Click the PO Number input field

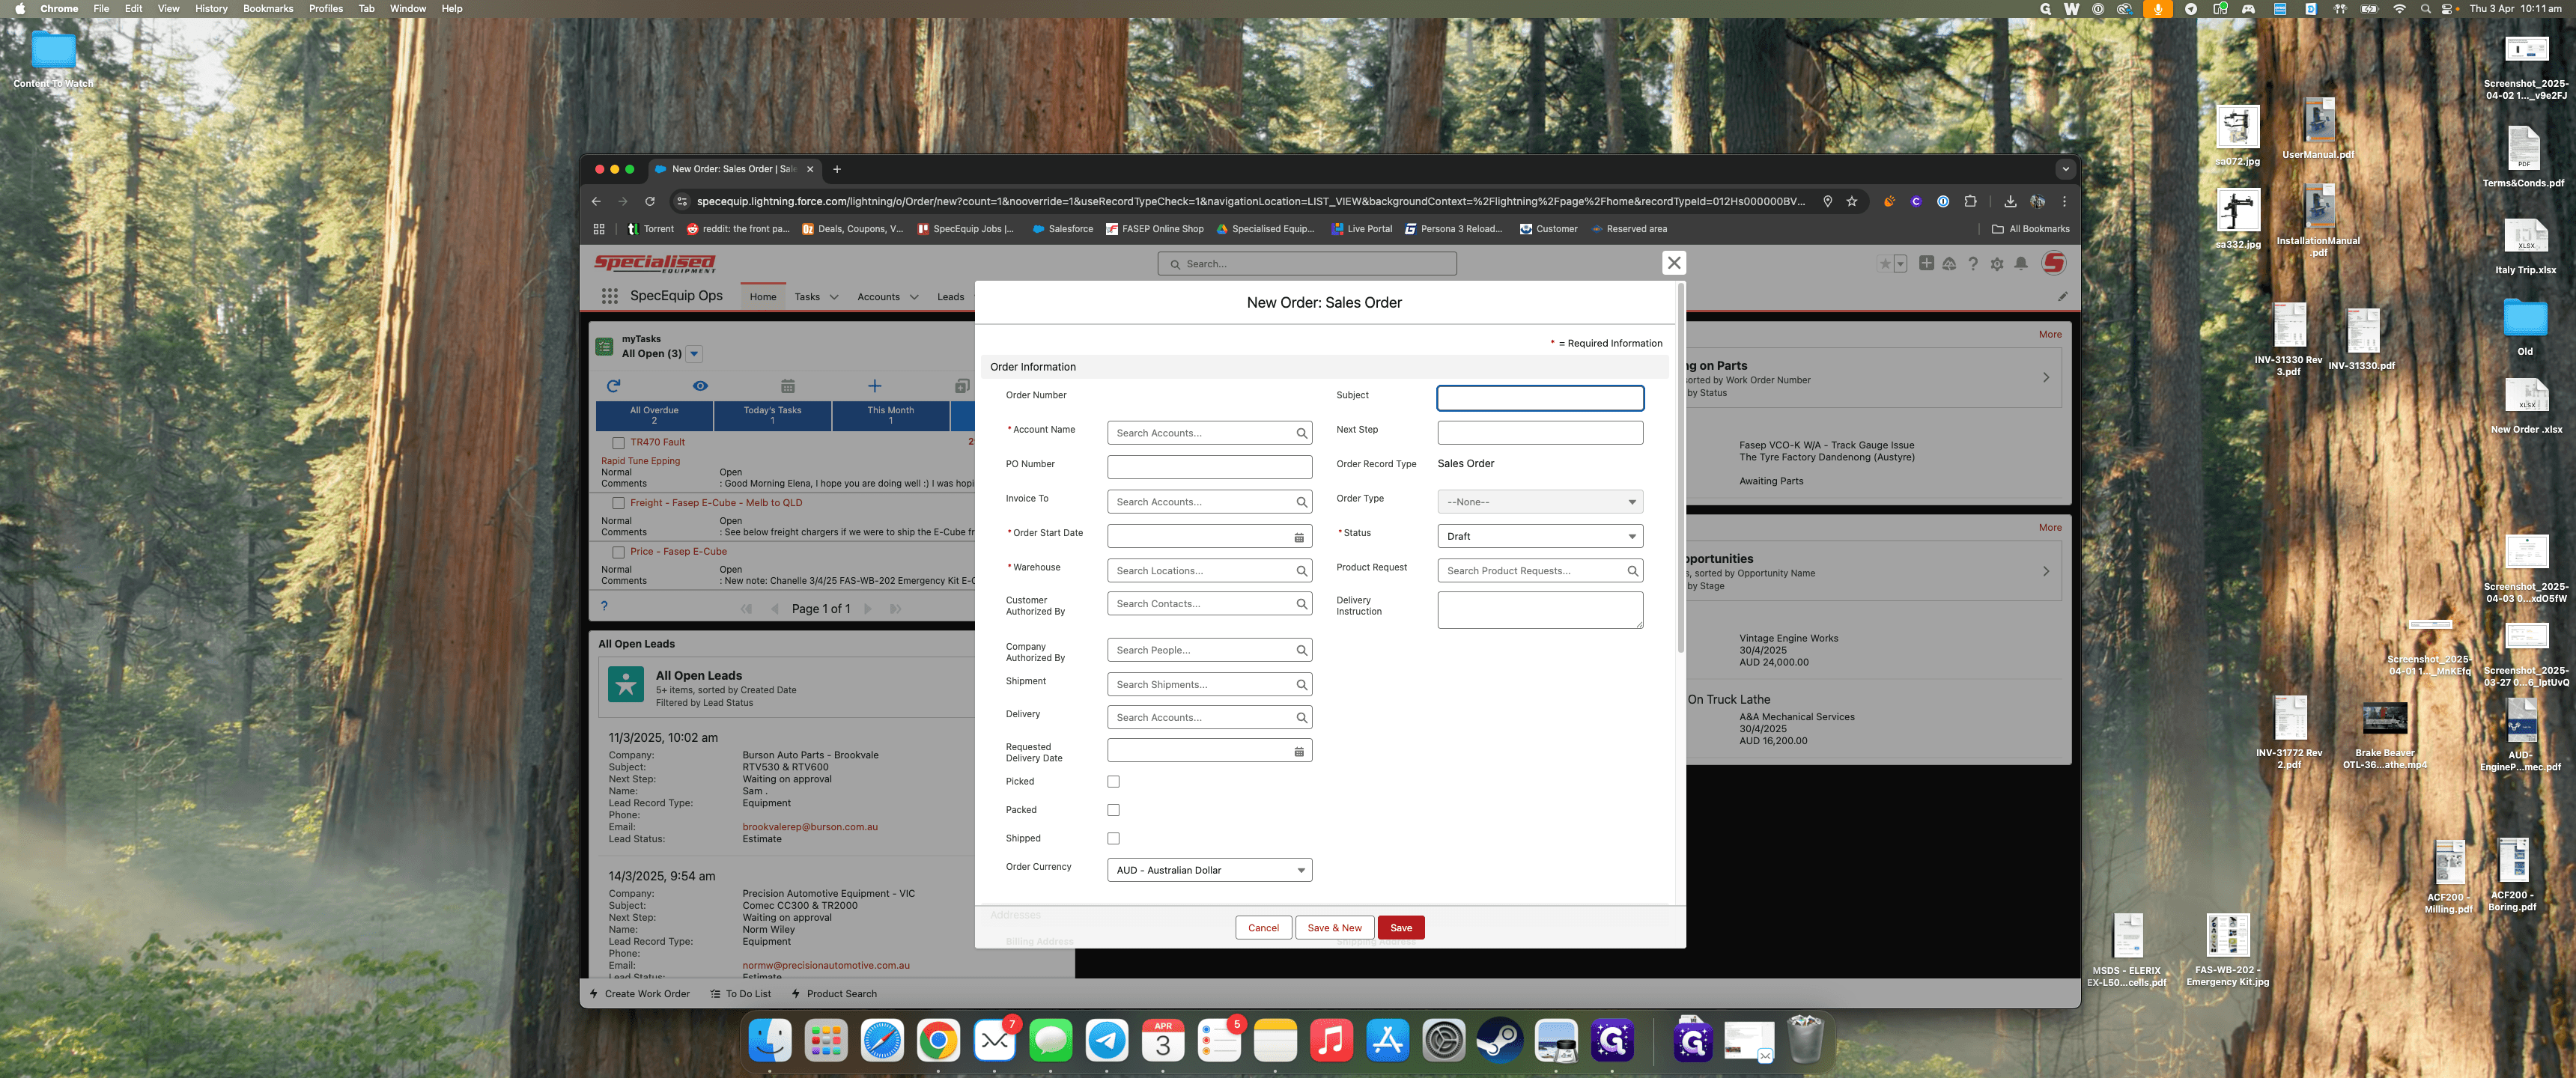coord(1209,467)
